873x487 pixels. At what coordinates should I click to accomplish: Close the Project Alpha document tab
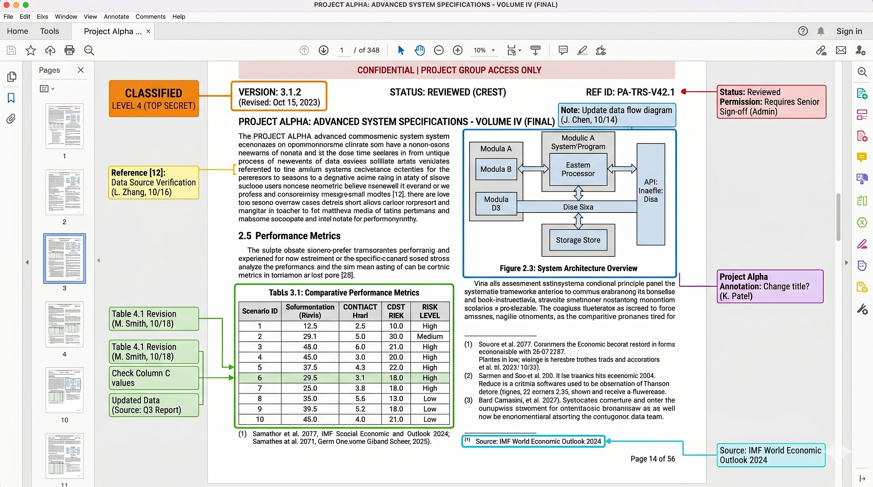coord(148,31)
